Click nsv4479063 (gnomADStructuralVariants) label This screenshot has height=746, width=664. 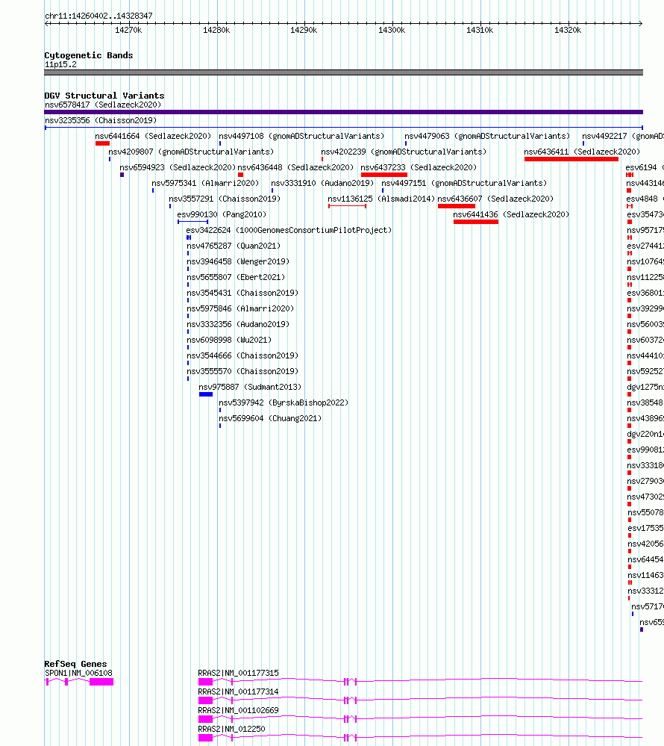[487, 136]
